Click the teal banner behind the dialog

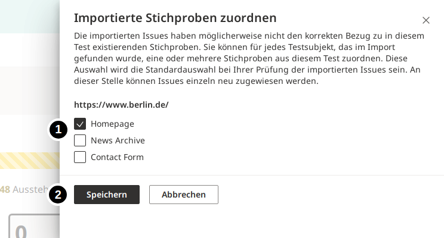pyautogui.click(x=30, y=16)
